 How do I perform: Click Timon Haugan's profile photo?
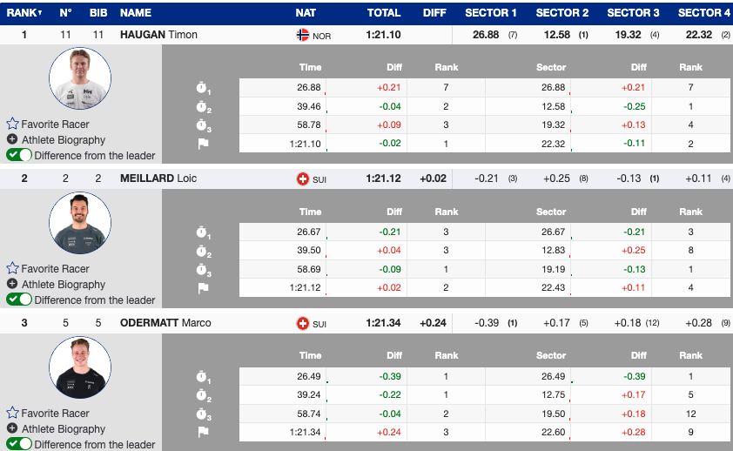point(79,79)
